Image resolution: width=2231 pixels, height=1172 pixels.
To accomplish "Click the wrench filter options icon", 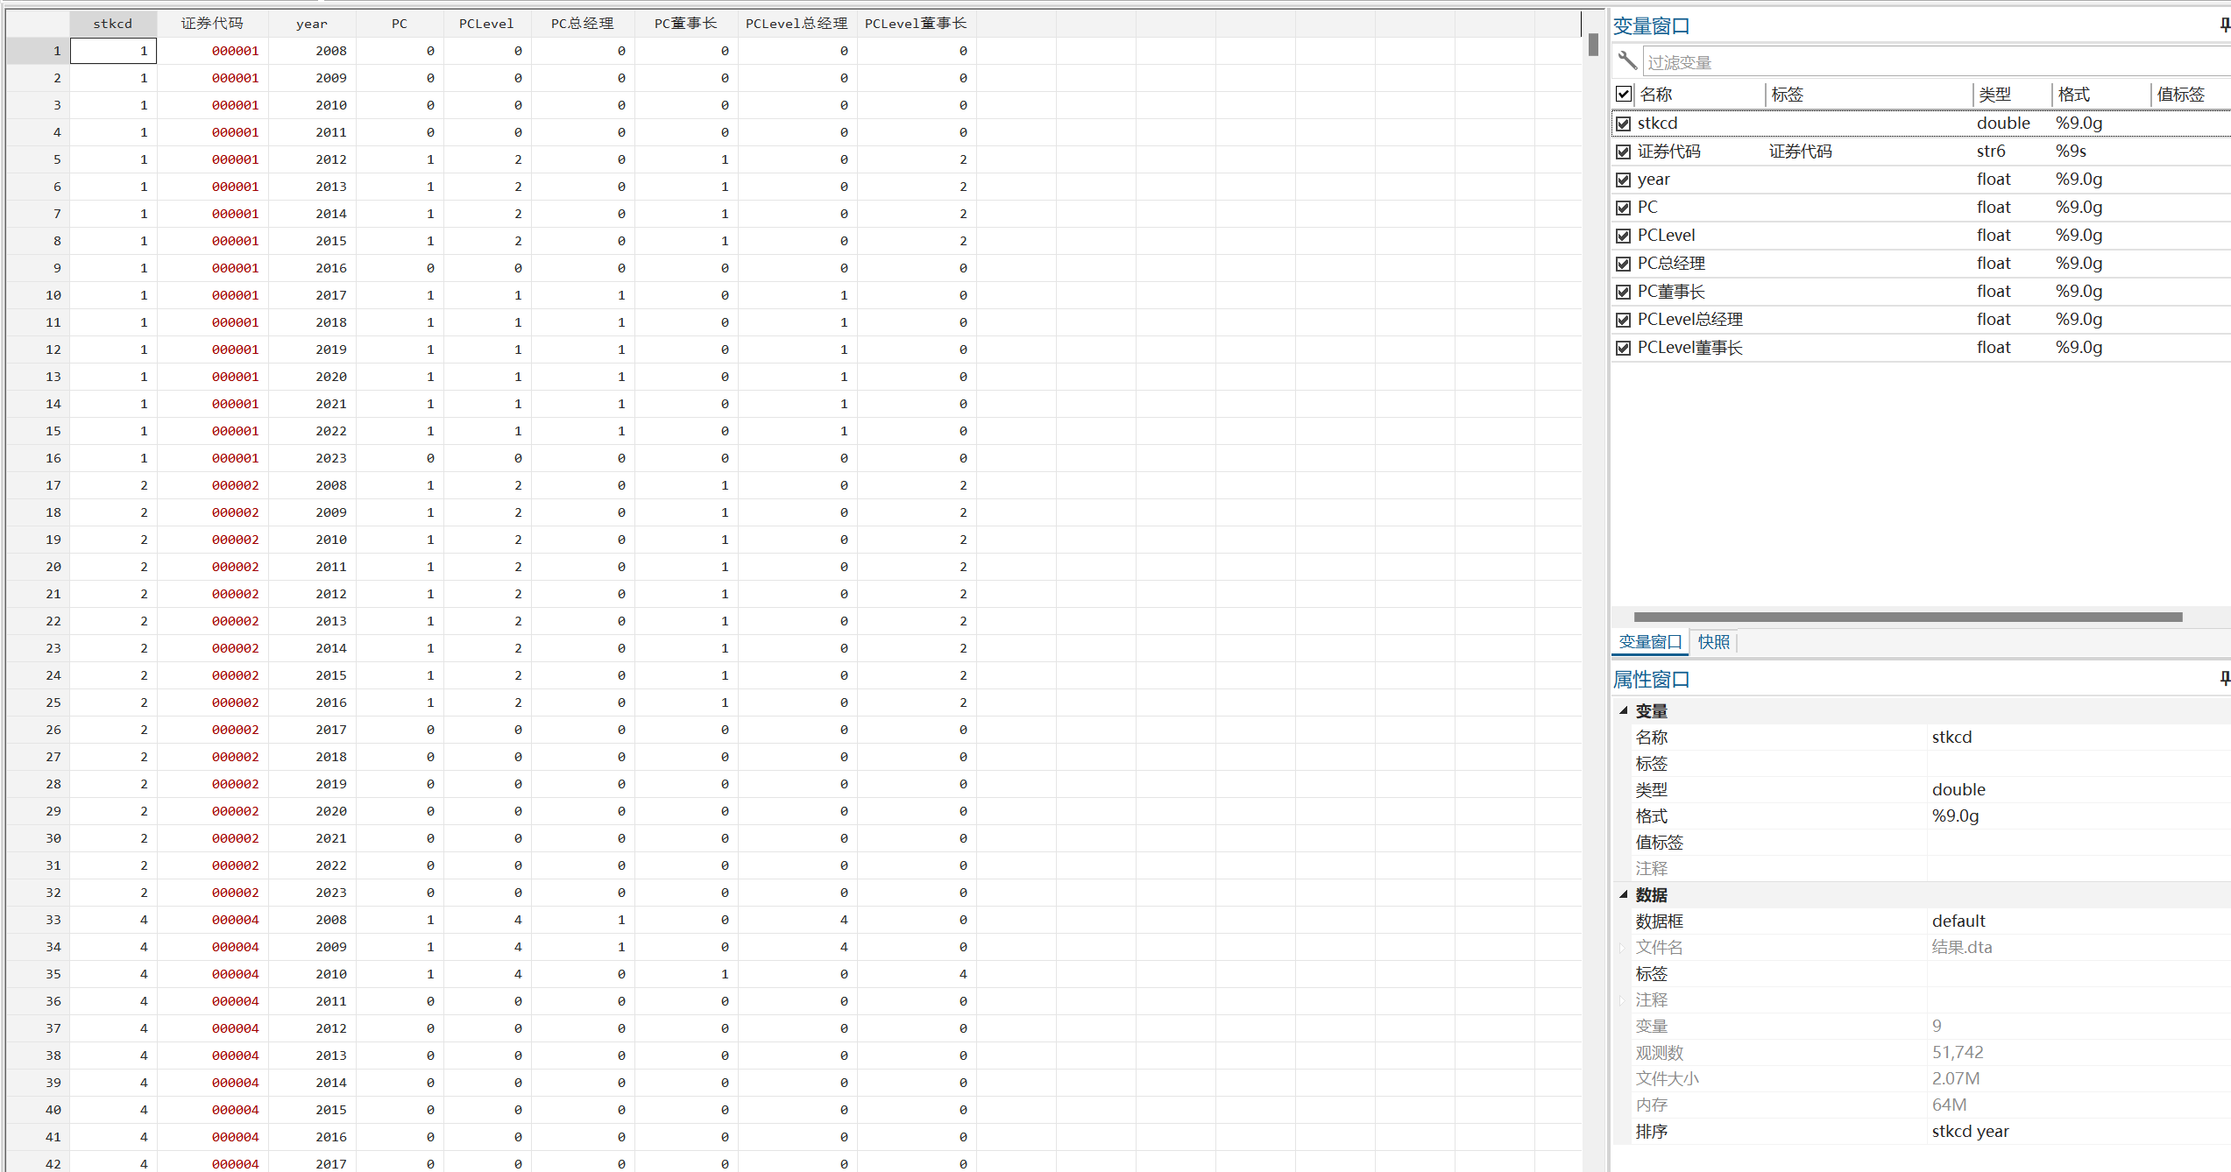I will [x=1627, y=60].
